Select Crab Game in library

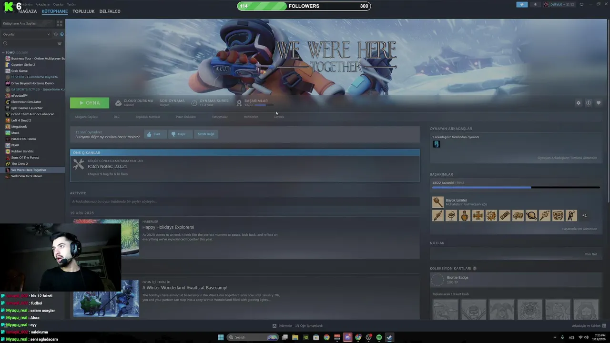tap(20, 71)
